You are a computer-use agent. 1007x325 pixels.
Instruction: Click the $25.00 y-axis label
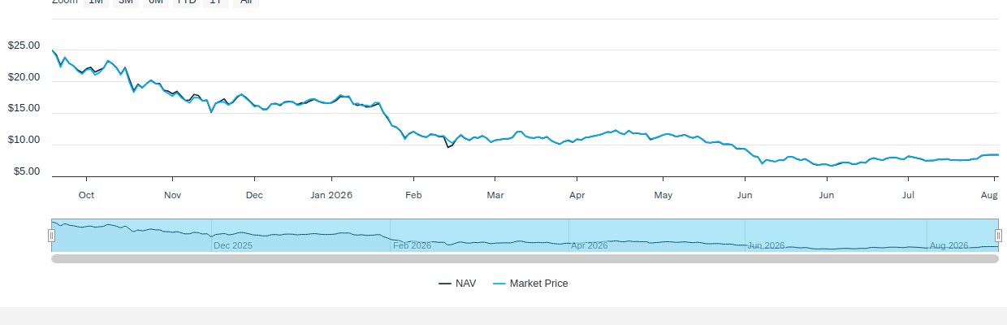tap(24, 45)
